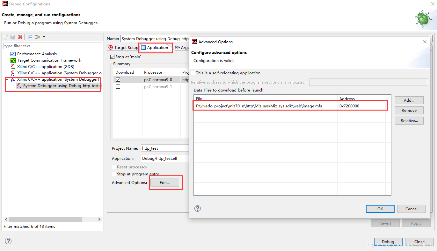Screen dimensions: 437x251
Task: Click the Add button in Advanced Options
Action: 409,100
